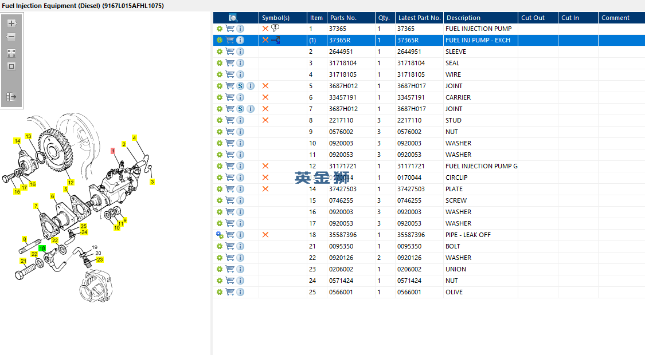645x355 pixels.
Task: Click the replacement arrow symbol in the 37365R row
Action: click(x=276, y=40)
